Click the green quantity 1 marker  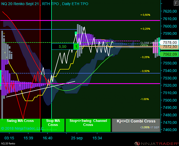[x=76, y=46]
